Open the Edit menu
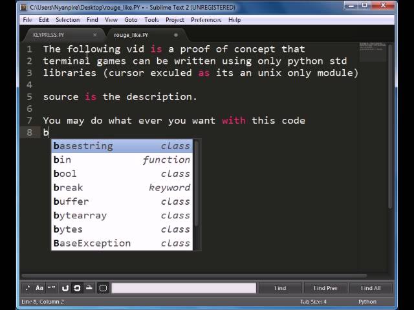 click(44, 20)
